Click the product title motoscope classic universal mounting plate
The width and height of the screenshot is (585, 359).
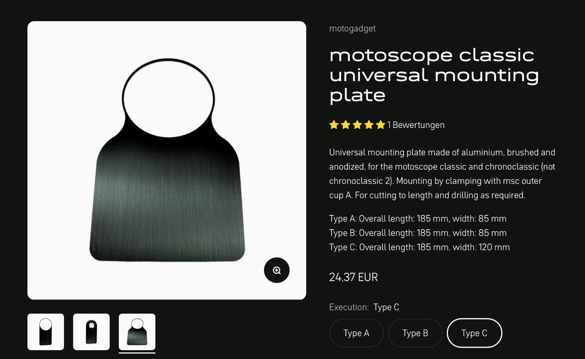434,75
